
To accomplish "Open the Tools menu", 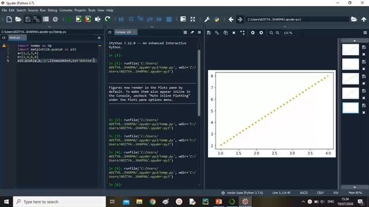I will click(x=92, y=10).
